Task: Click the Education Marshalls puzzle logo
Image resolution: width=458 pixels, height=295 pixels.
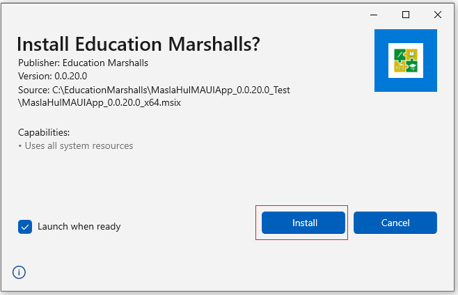Action: (405, 61)
